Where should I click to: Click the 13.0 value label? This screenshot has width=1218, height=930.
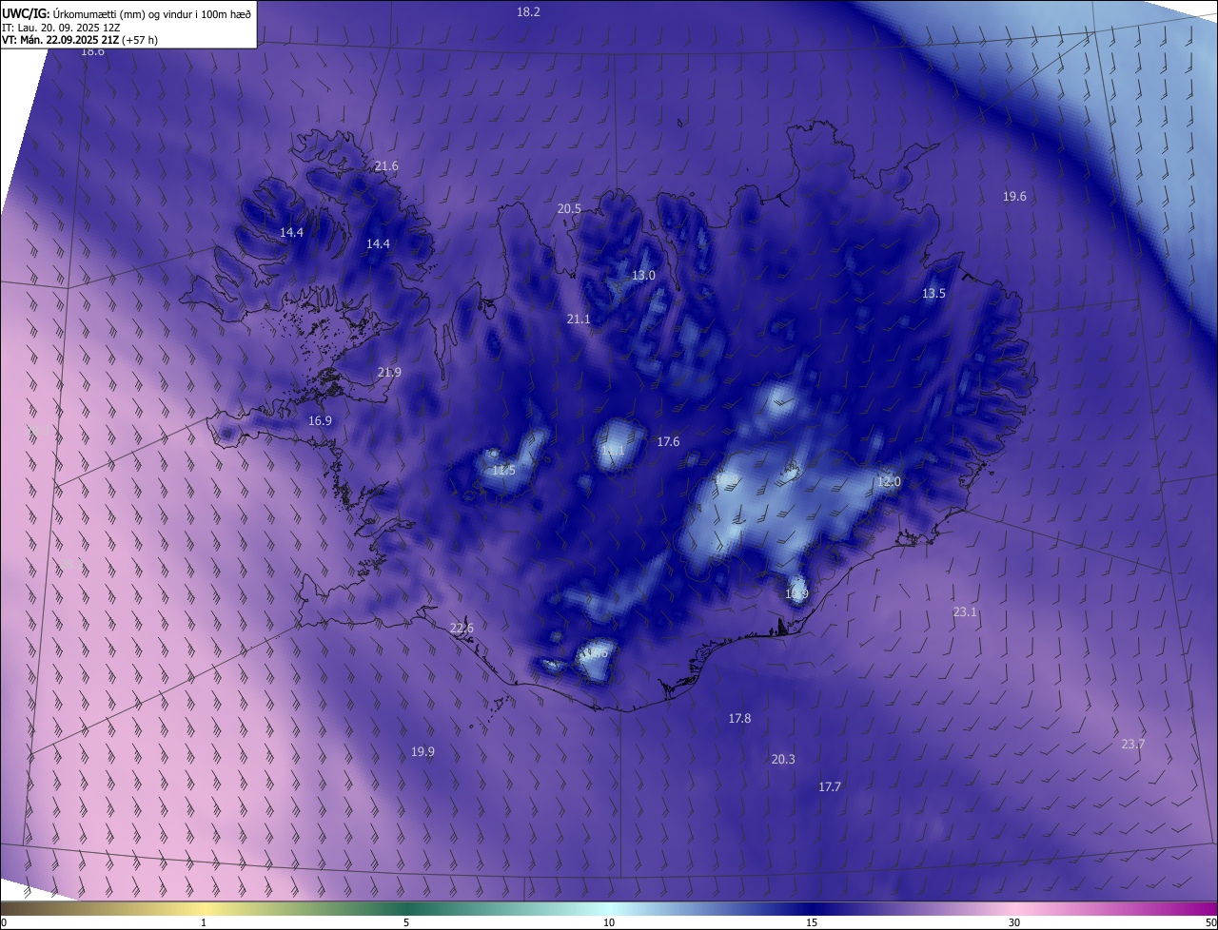[643, 276]
